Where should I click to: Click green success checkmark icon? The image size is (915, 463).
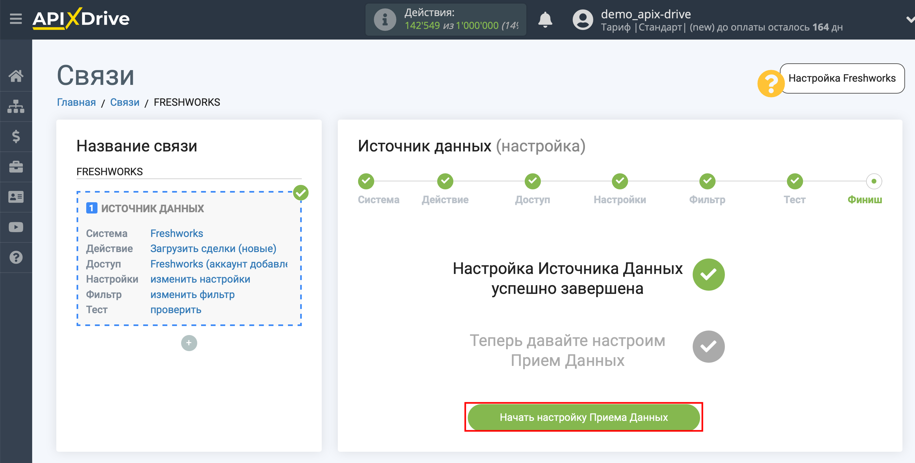(x=708, y=275)
